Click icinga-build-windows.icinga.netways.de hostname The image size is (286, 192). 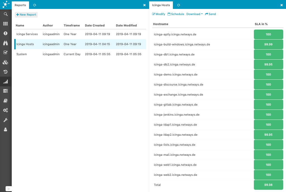(182, 44)
